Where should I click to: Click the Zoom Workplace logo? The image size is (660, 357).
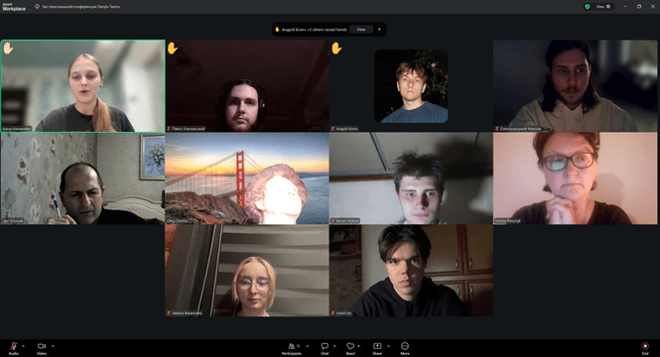click(x=14, y=7)
